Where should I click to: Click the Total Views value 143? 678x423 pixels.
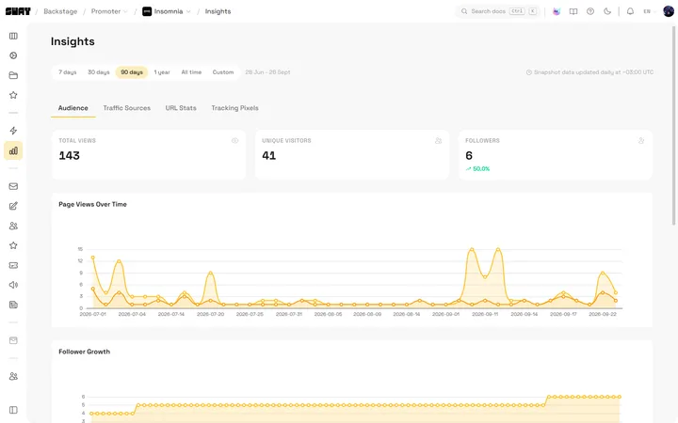point(69,155)
